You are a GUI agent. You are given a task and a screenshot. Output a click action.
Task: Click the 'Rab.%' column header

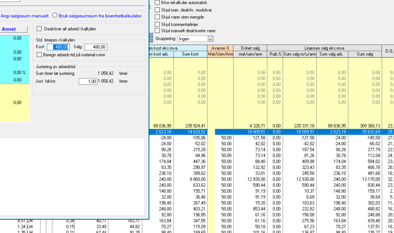[275, 55]
